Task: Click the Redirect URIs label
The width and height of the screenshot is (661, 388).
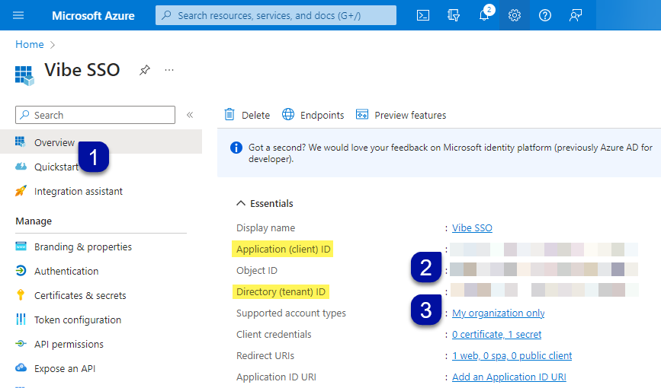Action: tap(265, 355)
